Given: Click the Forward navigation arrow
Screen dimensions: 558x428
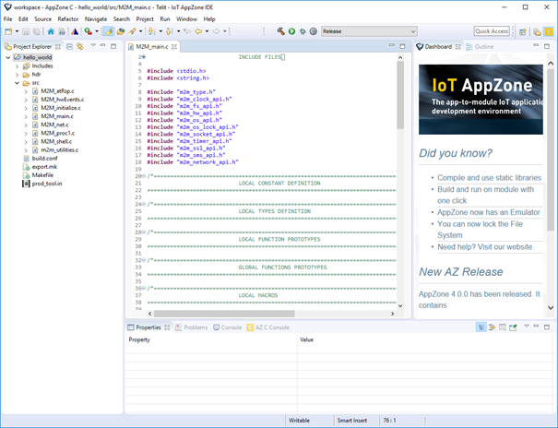Looking at the screenshot, I should [216, 31].
